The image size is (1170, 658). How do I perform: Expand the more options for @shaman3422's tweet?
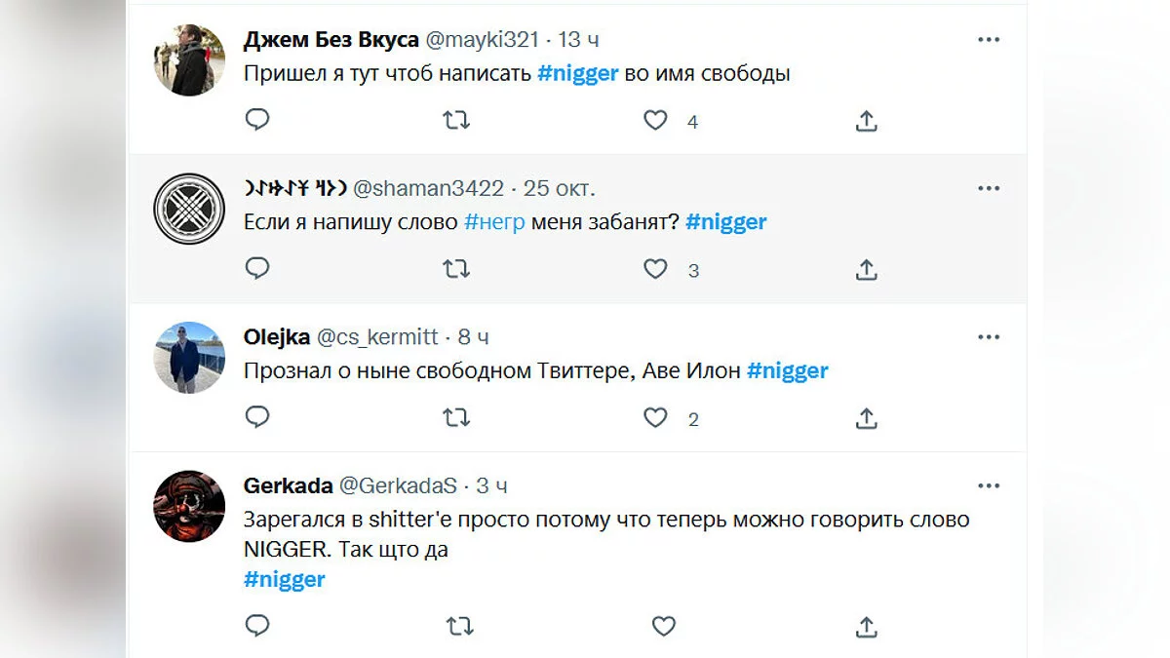point(989,188)
